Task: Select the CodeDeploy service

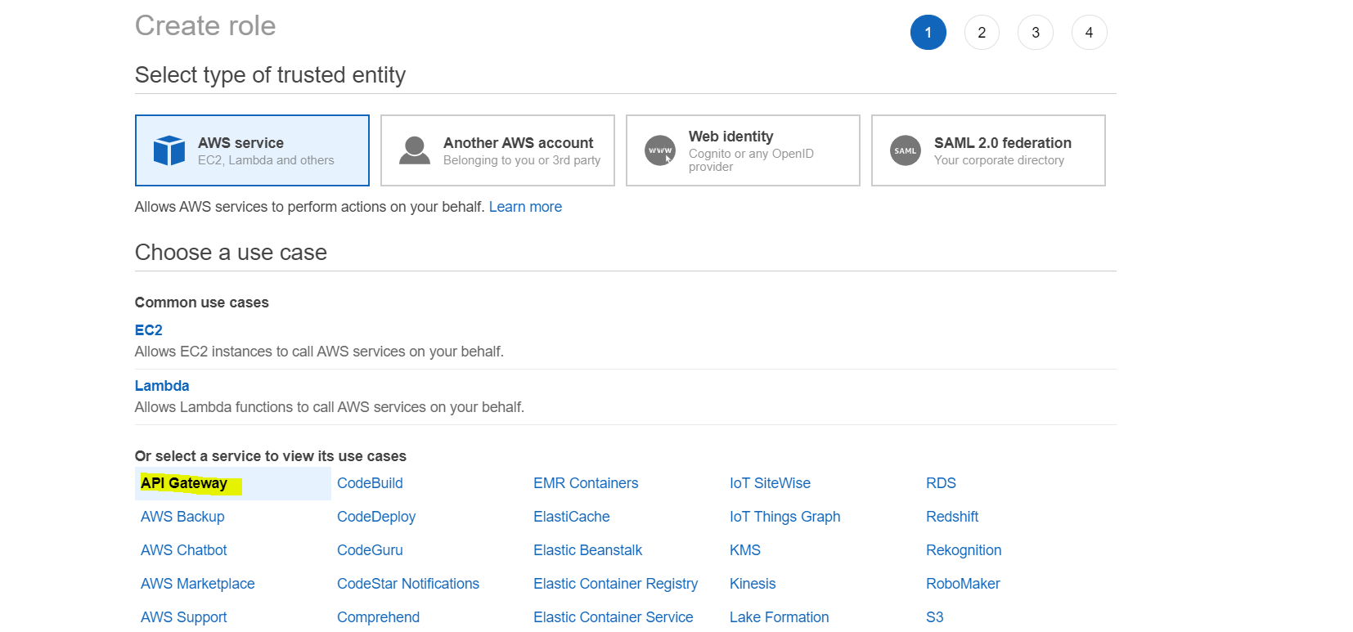Action: pyautogui.click(x=376, y=517)
